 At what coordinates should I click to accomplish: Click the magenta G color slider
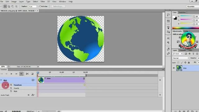click(x=187, y=20)
